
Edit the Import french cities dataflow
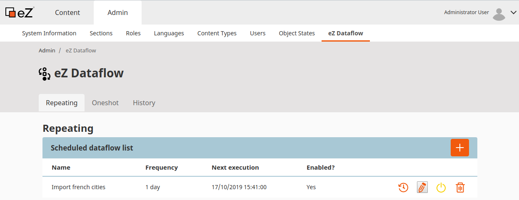[422, 187]
